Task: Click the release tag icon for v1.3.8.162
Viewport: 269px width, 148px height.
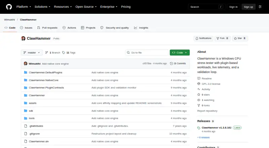Action: pos(199,128)
